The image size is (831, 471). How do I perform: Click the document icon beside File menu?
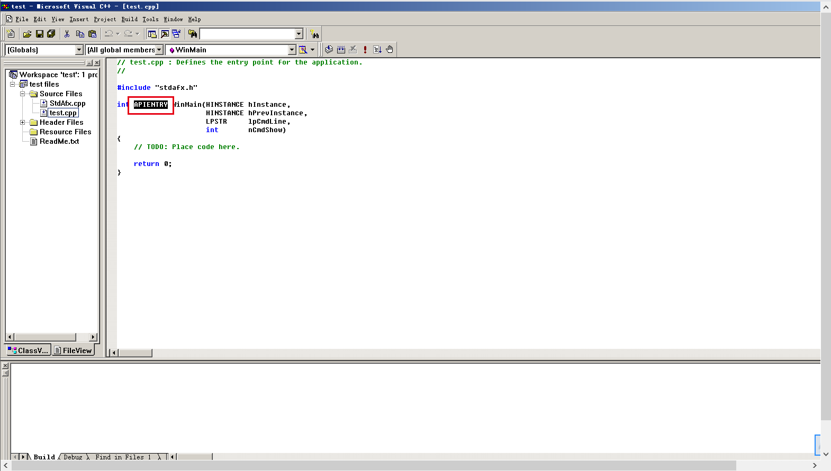click(x=10, y=19)
